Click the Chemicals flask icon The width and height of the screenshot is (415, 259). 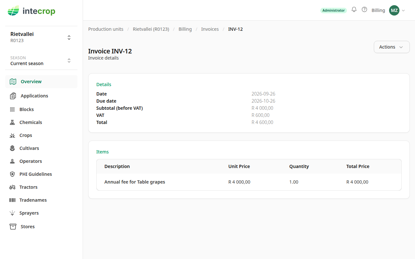click(12, 122)
